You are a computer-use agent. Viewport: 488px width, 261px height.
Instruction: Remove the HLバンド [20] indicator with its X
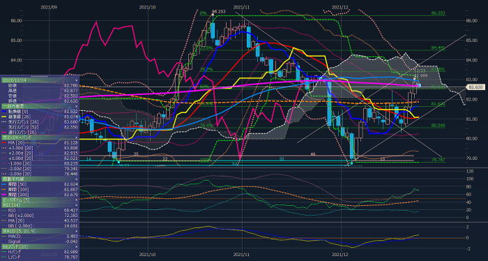[x=76, y=246]
